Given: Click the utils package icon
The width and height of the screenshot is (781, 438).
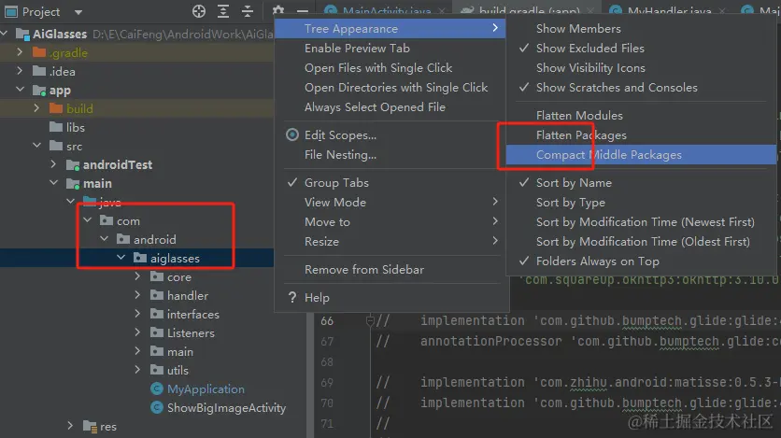Looking at the screenshot, I should [x=157, y=371].
